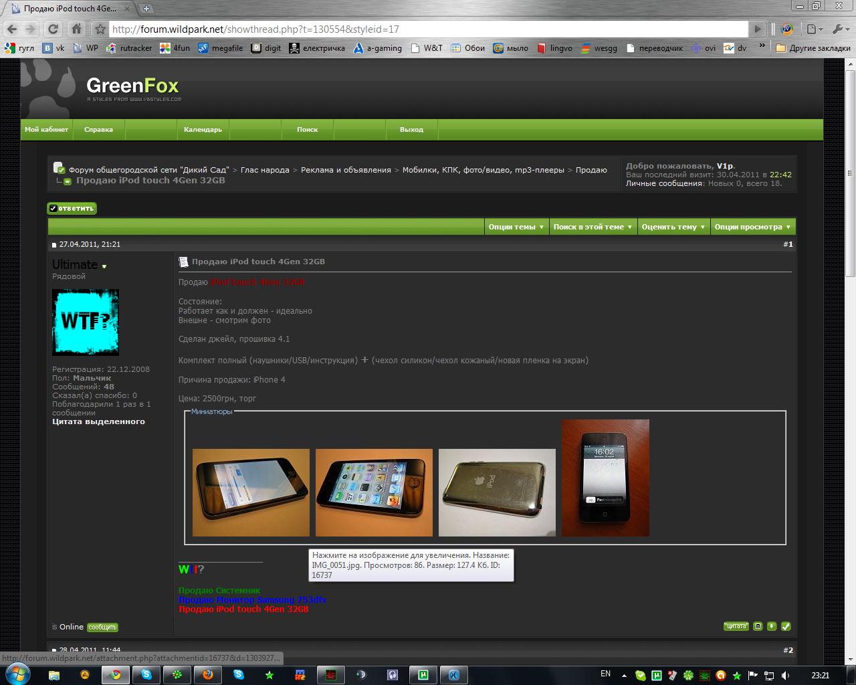
Task: Click the multi-quote icon in post #1
Action: (758, 626)
